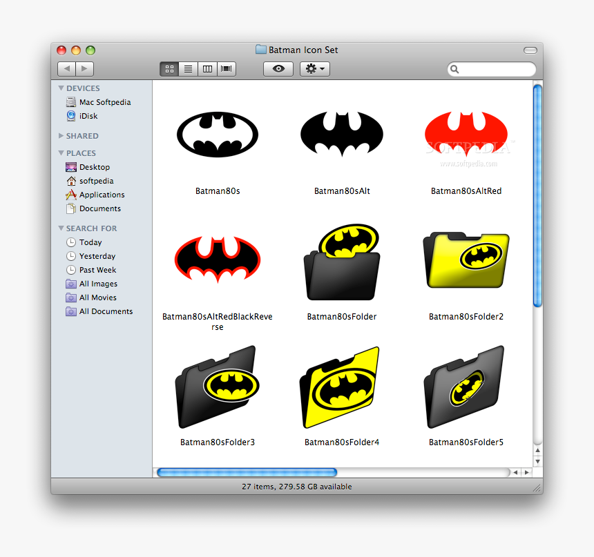Click the Batman80sAlt file name label
Viewport: 594px width, 557px height.
tap(342, 191)
